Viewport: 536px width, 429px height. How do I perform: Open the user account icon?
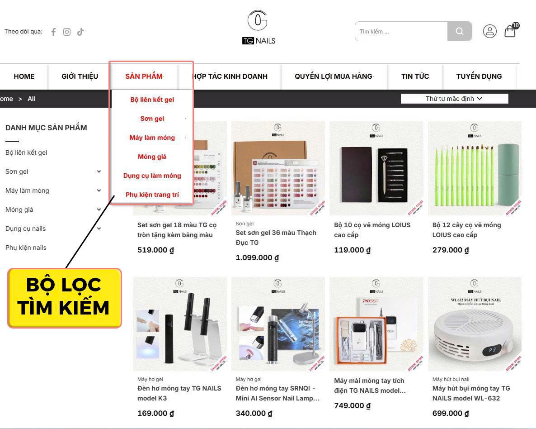[x=489, y=31]
